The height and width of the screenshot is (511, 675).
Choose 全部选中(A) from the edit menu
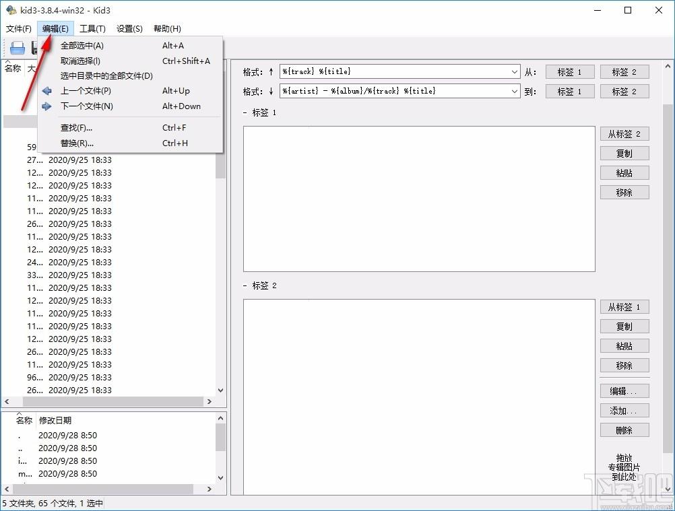point(131,46)
